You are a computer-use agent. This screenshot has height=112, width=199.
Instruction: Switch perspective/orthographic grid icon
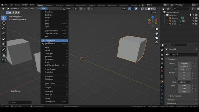[157, 42]
